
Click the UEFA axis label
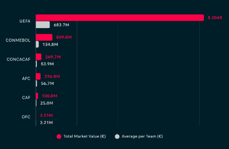(25, 21)
